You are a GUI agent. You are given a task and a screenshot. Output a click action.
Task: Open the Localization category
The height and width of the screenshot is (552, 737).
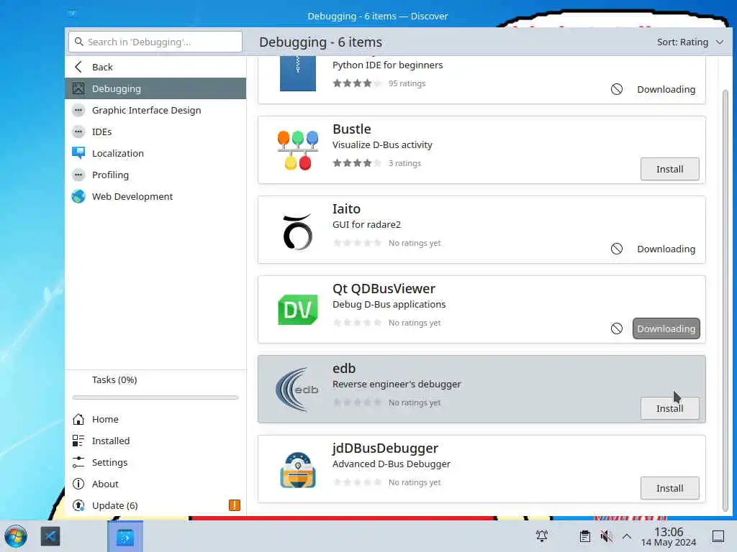point(155,154)
